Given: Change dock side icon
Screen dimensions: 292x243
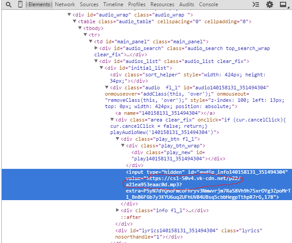Looking at the screenshot, I should pos(284,4).
